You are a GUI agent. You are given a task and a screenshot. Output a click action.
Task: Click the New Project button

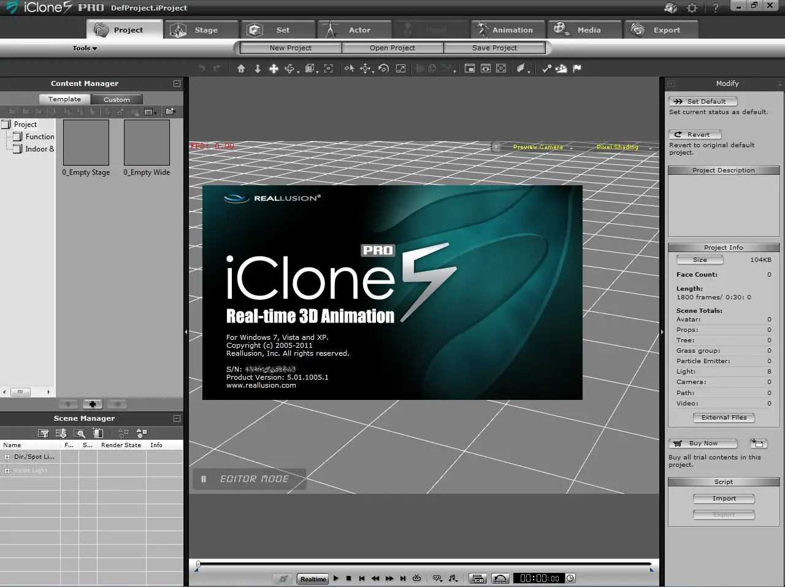(291, 48)
